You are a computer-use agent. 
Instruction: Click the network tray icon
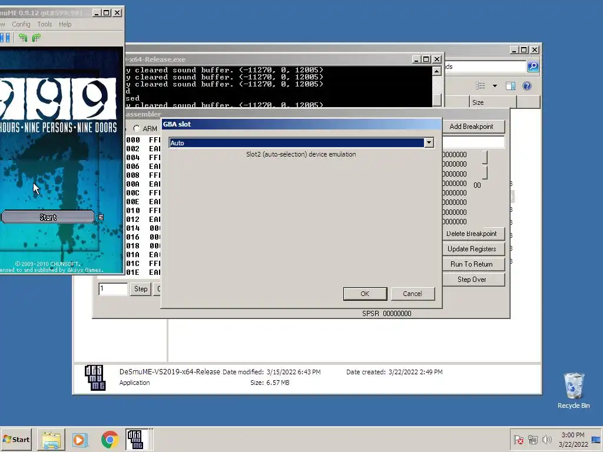532,440
